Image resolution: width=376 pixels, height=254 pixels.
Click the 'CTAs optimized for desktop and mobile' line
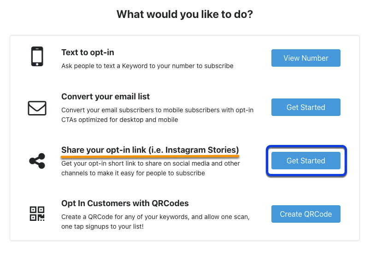click(120, 120)
